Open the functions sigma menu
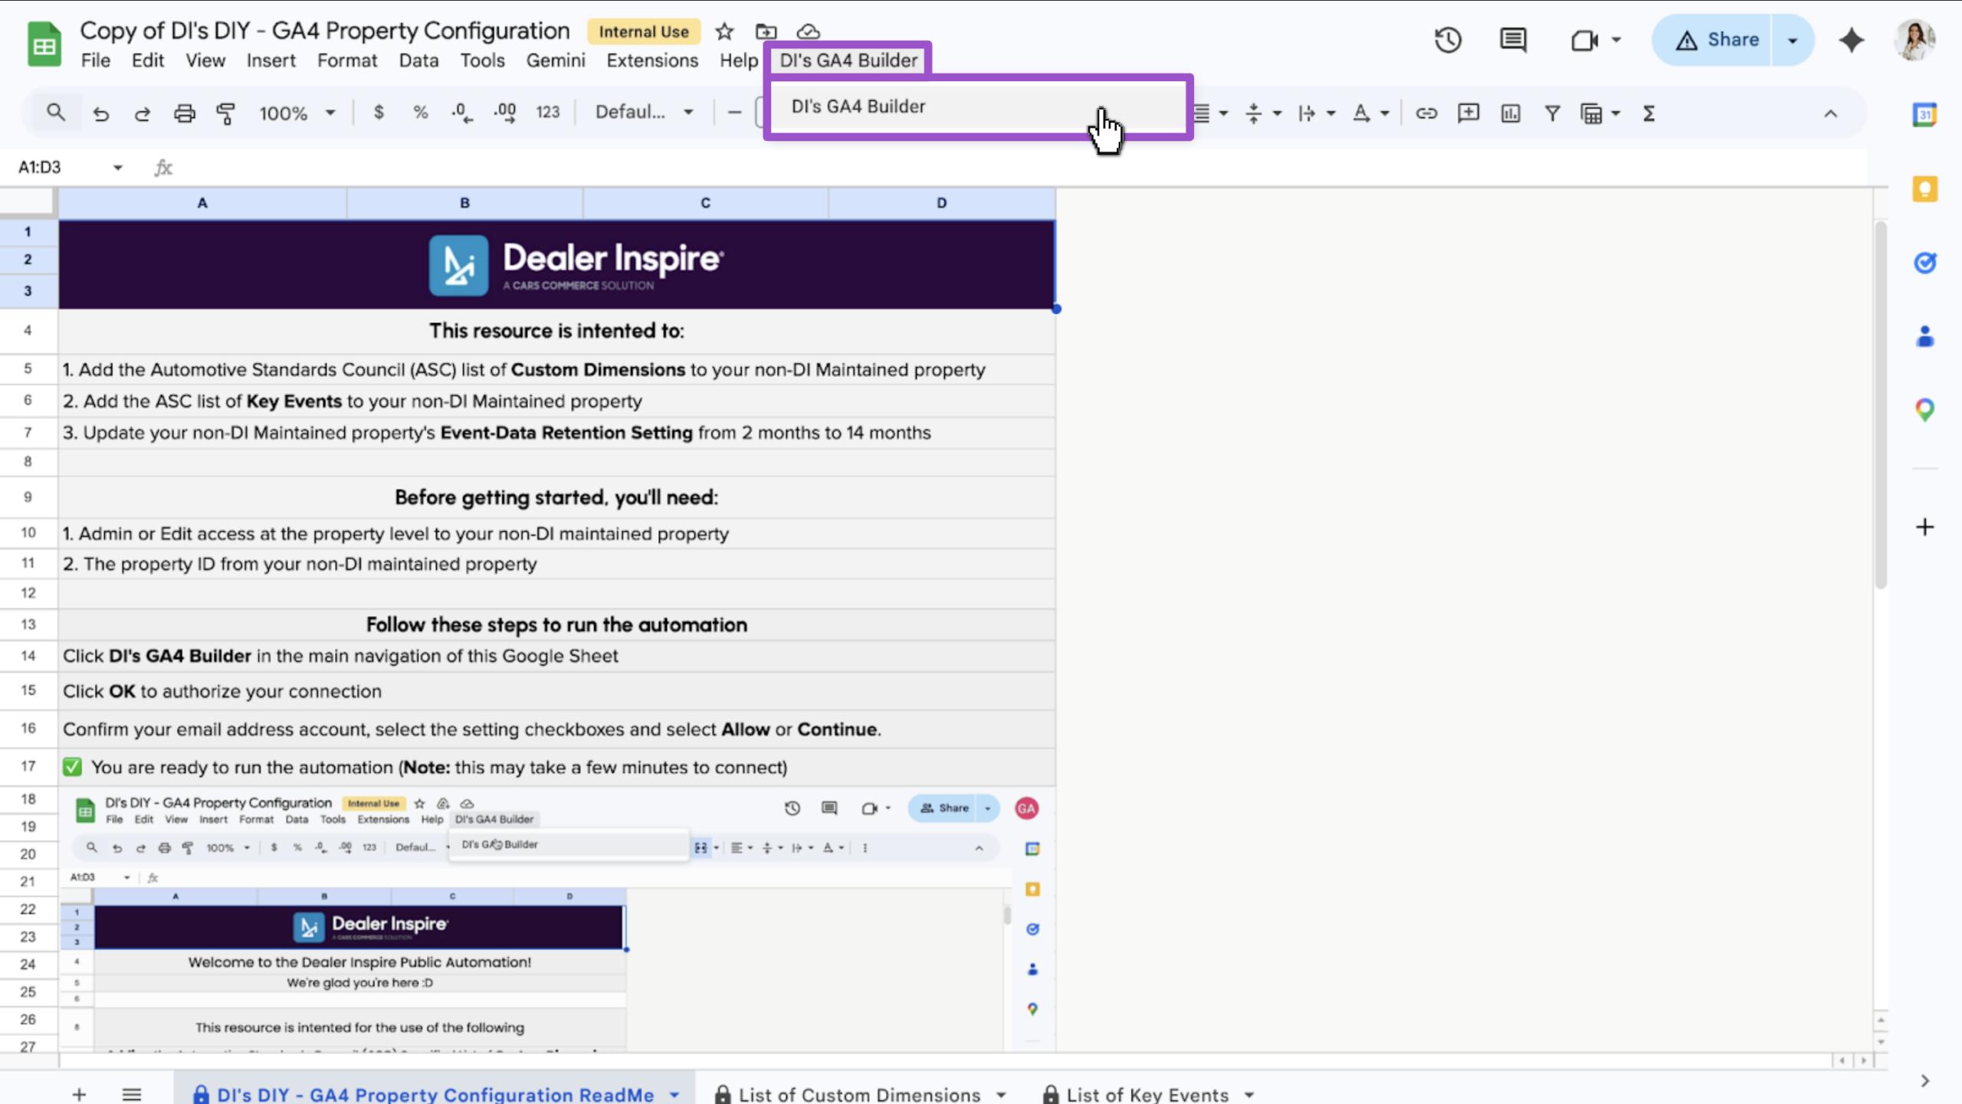Viewport: 1962px width, 1104px height. point(1649,113)
